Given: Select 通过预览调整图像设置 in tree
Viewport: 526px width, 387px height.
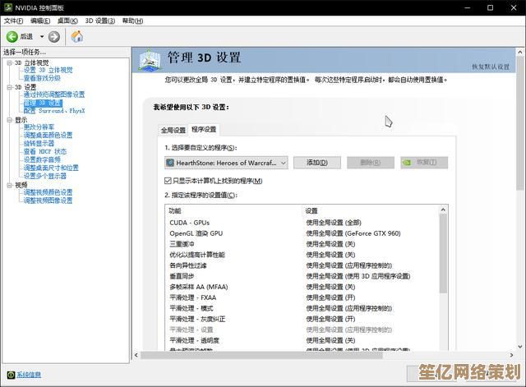Looking at the screenshot, I should (x=54, y=94).
